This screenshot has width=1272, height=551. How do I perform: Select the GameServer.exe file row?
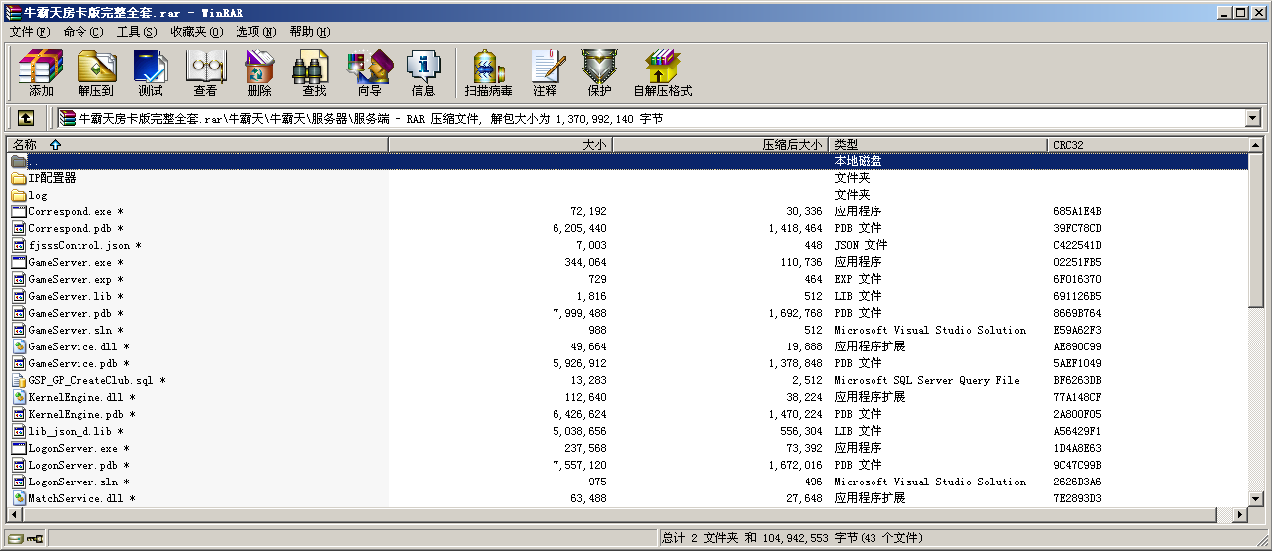coord(70,262)
